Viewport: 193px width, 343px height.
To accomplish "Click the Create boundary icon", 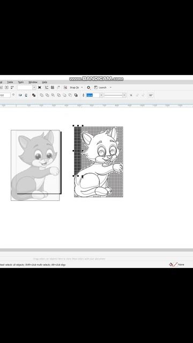I will tap(76, 95).
